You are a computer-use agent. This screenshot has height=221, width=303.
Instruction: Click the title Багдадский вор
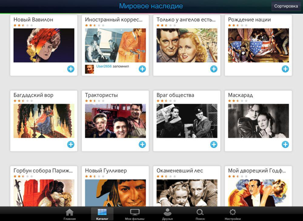[x=33, y=95]
